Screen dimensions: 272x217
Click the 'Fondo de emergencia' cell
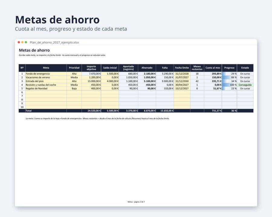coord(46,74)
